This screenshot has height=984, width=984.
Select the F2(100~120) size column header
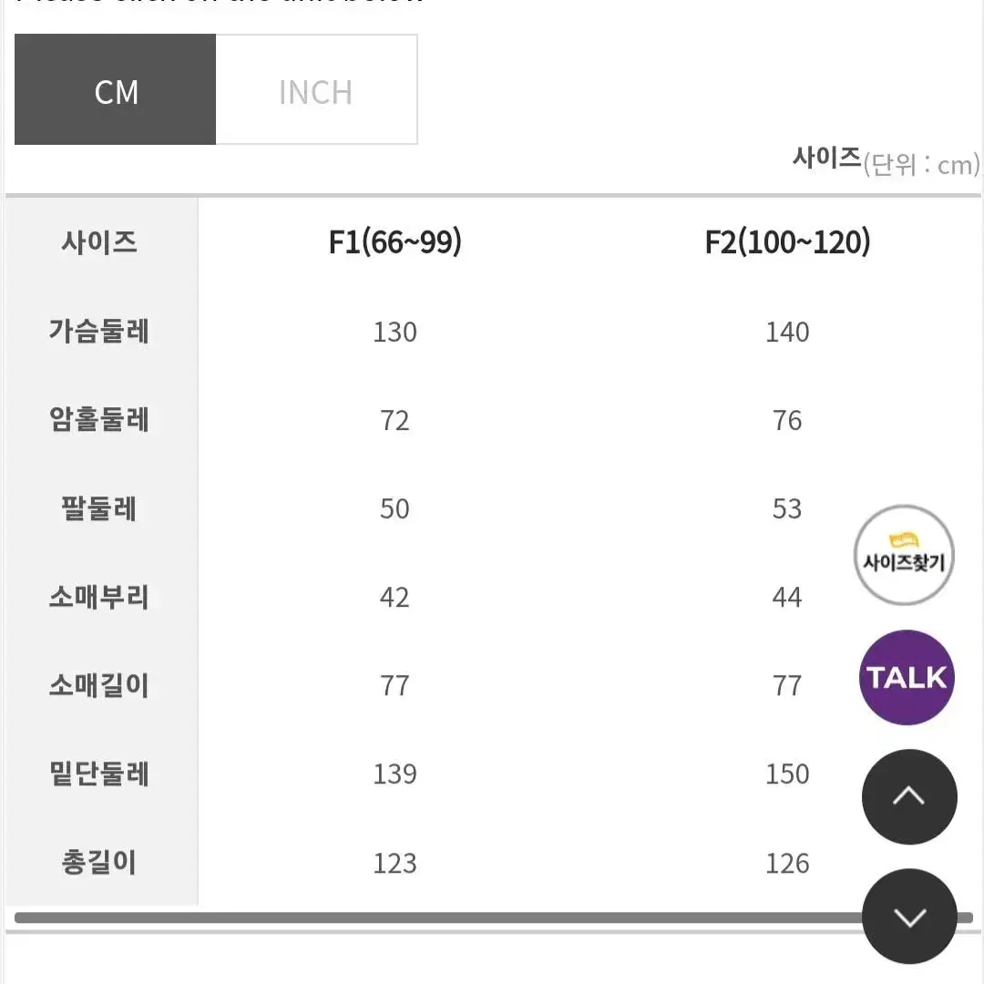pos(787,242)
